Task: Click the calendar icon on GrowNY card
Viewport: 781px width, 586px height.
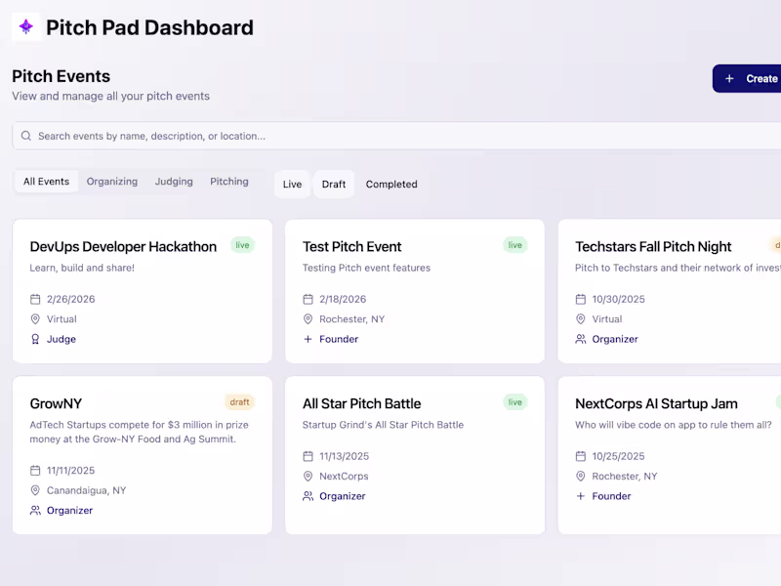Action: (x=33, y=470)
